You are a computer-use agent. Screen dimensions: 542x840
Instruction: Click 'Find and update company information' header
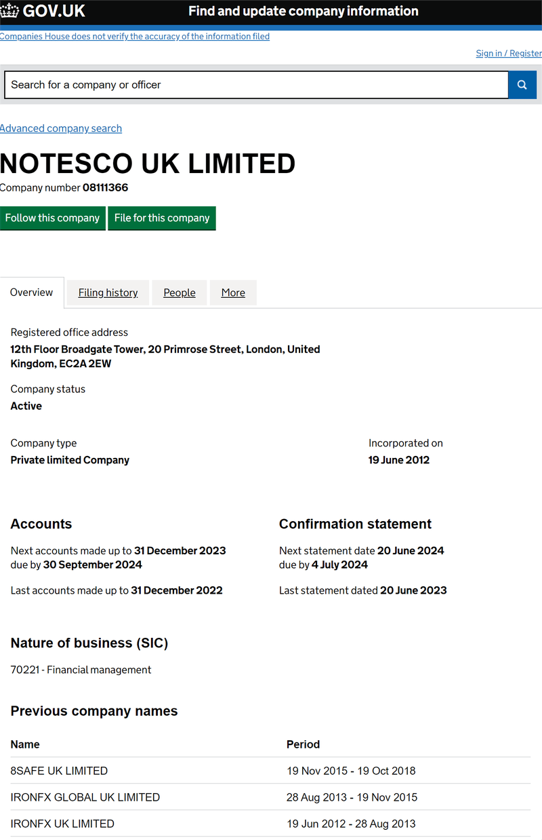(x=303, y=11)
